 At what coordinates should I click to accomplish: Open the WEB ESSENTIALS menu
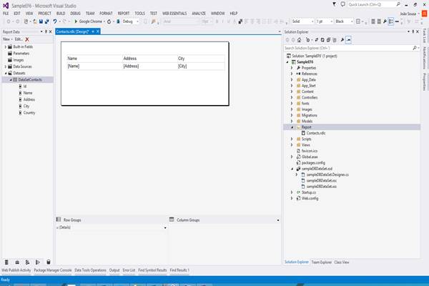tap(174, 14)
